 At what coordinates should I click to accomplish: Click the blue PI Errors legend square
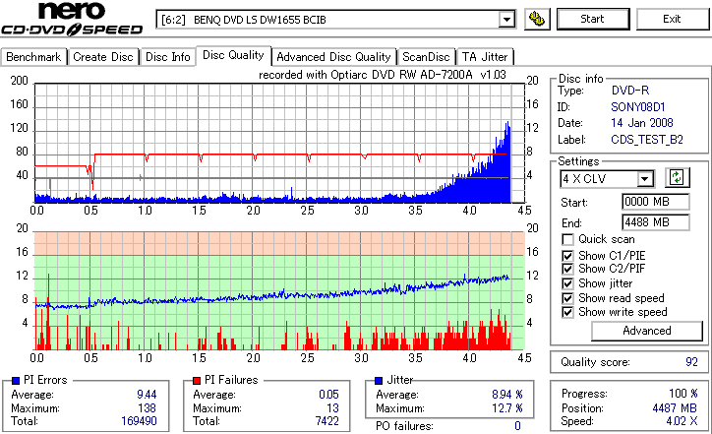16,381
